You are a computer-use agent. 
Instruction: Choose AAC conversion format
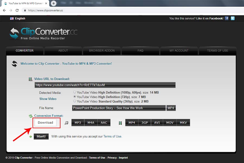point(104,123)
